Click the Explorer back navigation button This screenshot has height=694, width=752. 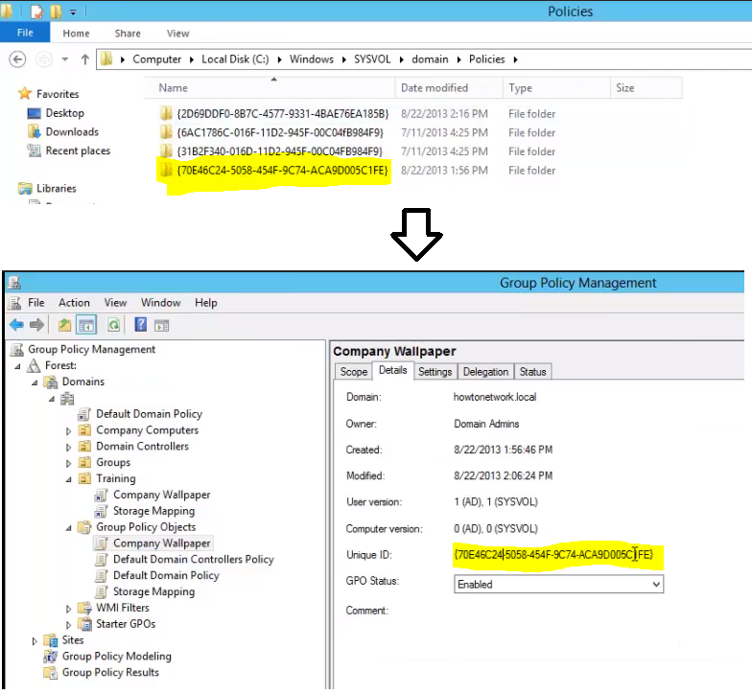tap(17, 59)
